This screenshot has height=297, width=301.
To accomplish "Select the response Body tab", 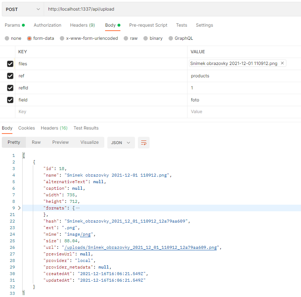I will coord(7,128).
